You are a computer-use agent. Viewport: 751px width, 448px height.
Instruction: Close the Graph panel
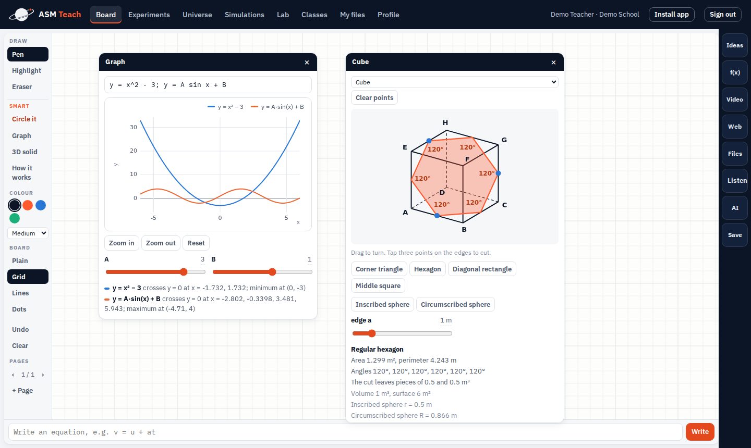(307, 63)
